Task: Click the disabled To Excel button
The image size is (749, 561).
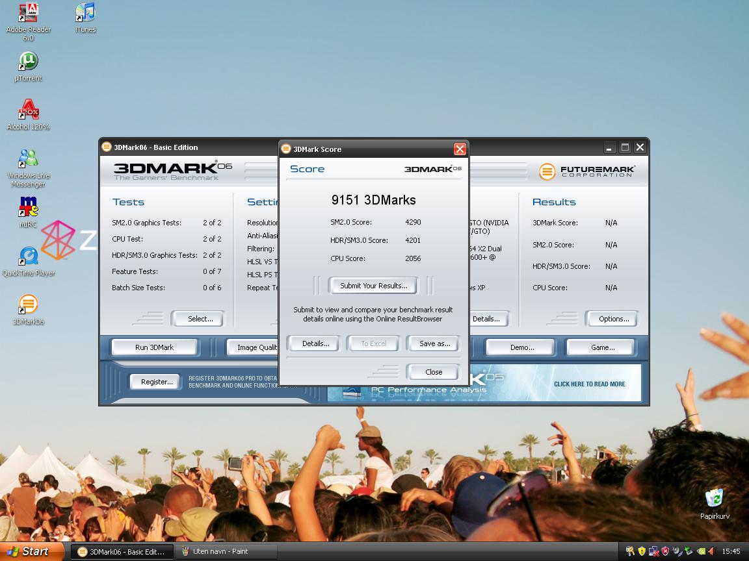Action: point(374,343)
